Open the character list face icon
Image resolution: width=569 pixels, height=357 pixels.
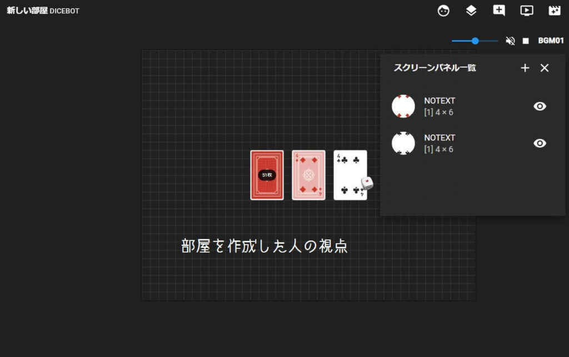click(x=443, y=11)
